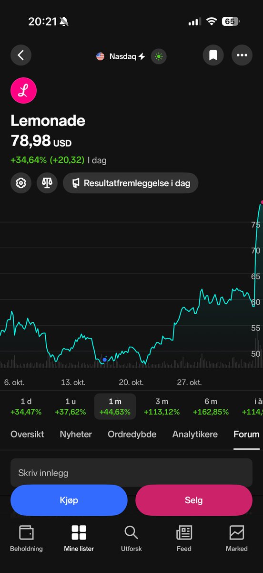Viewport: 263px width, 573px height.
Task: Tap the blue dot chart marker
Action: (x=105, y=359)
